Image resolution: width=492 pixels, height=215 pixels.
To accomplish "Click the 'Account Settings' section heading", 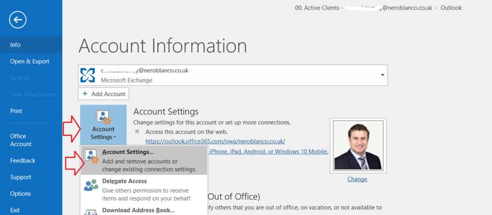I will (166, 111).
